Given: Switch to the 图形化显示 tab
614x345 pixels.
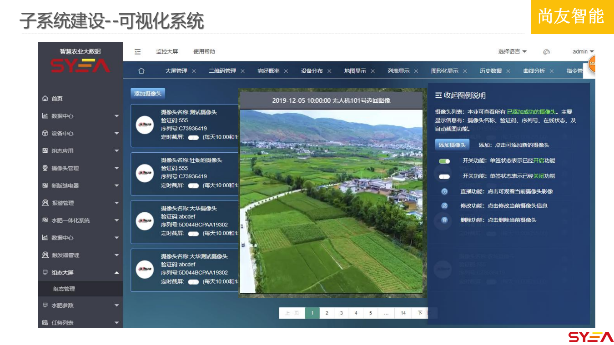Looking at the screenshot, I should [445, 71].
